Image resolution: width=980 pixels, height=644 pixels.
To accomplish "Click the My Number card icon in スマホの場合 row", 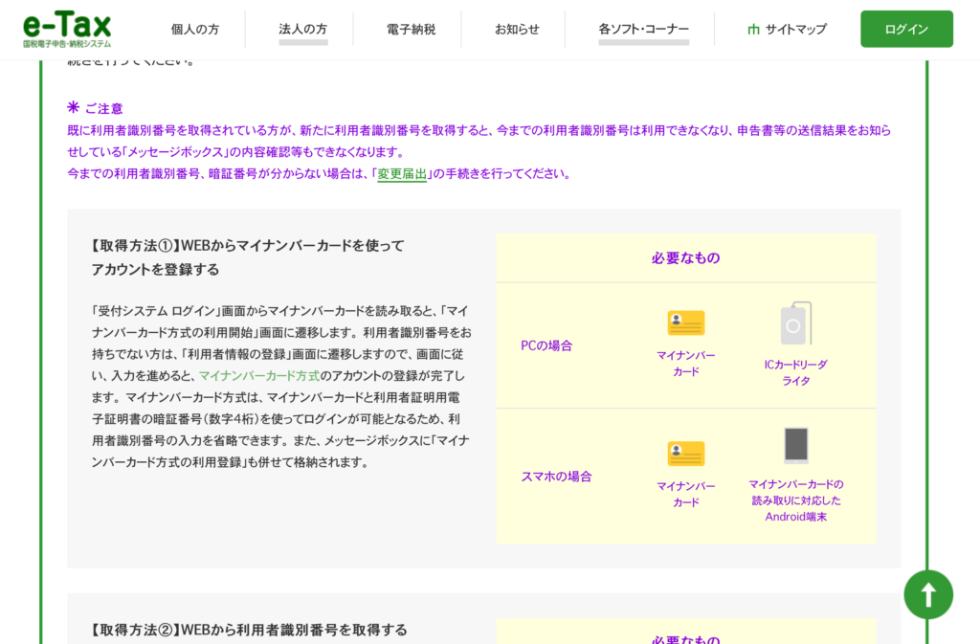I will pyautogui.click(x=685, y=455).
